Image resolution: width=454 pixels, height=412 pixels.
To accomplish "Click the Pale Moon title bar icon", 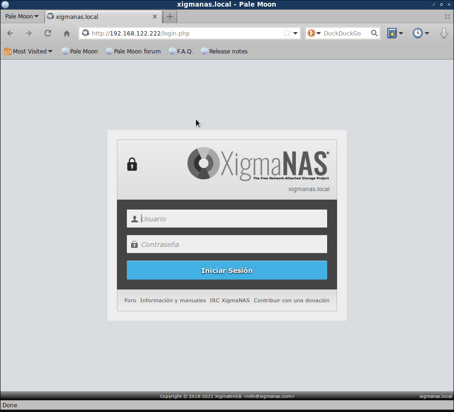I will point(5,4).
